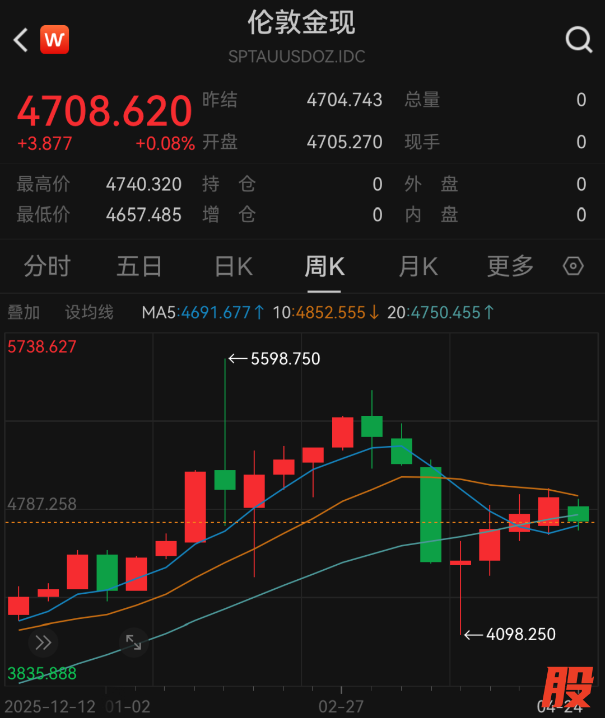605x718 pixels.
Task: Tap the red 股 corner logo
Action: point(567,688)
